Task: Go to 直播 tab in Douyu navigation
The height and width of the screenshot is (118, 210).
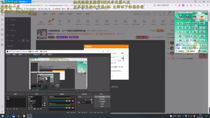Action: pos(53,14)
